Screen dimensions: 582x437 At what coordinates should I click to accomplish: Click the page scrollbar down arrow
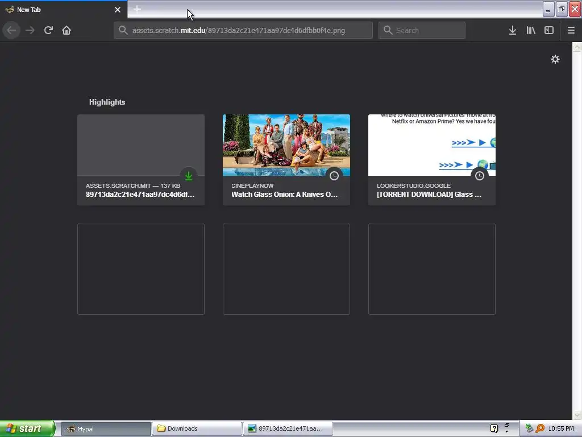(x=577, y=415)
